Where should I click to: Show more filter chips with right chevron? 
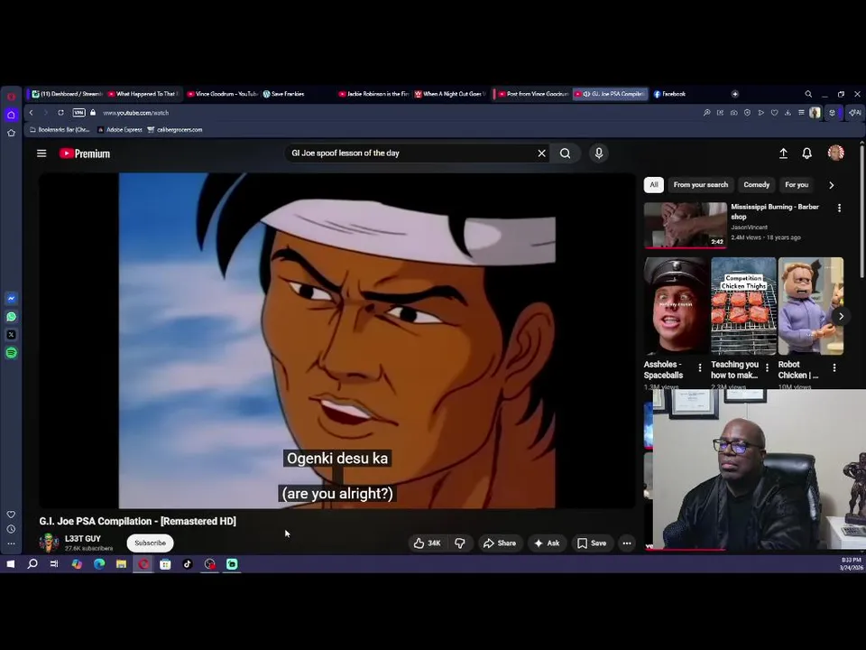coord(831,185)
